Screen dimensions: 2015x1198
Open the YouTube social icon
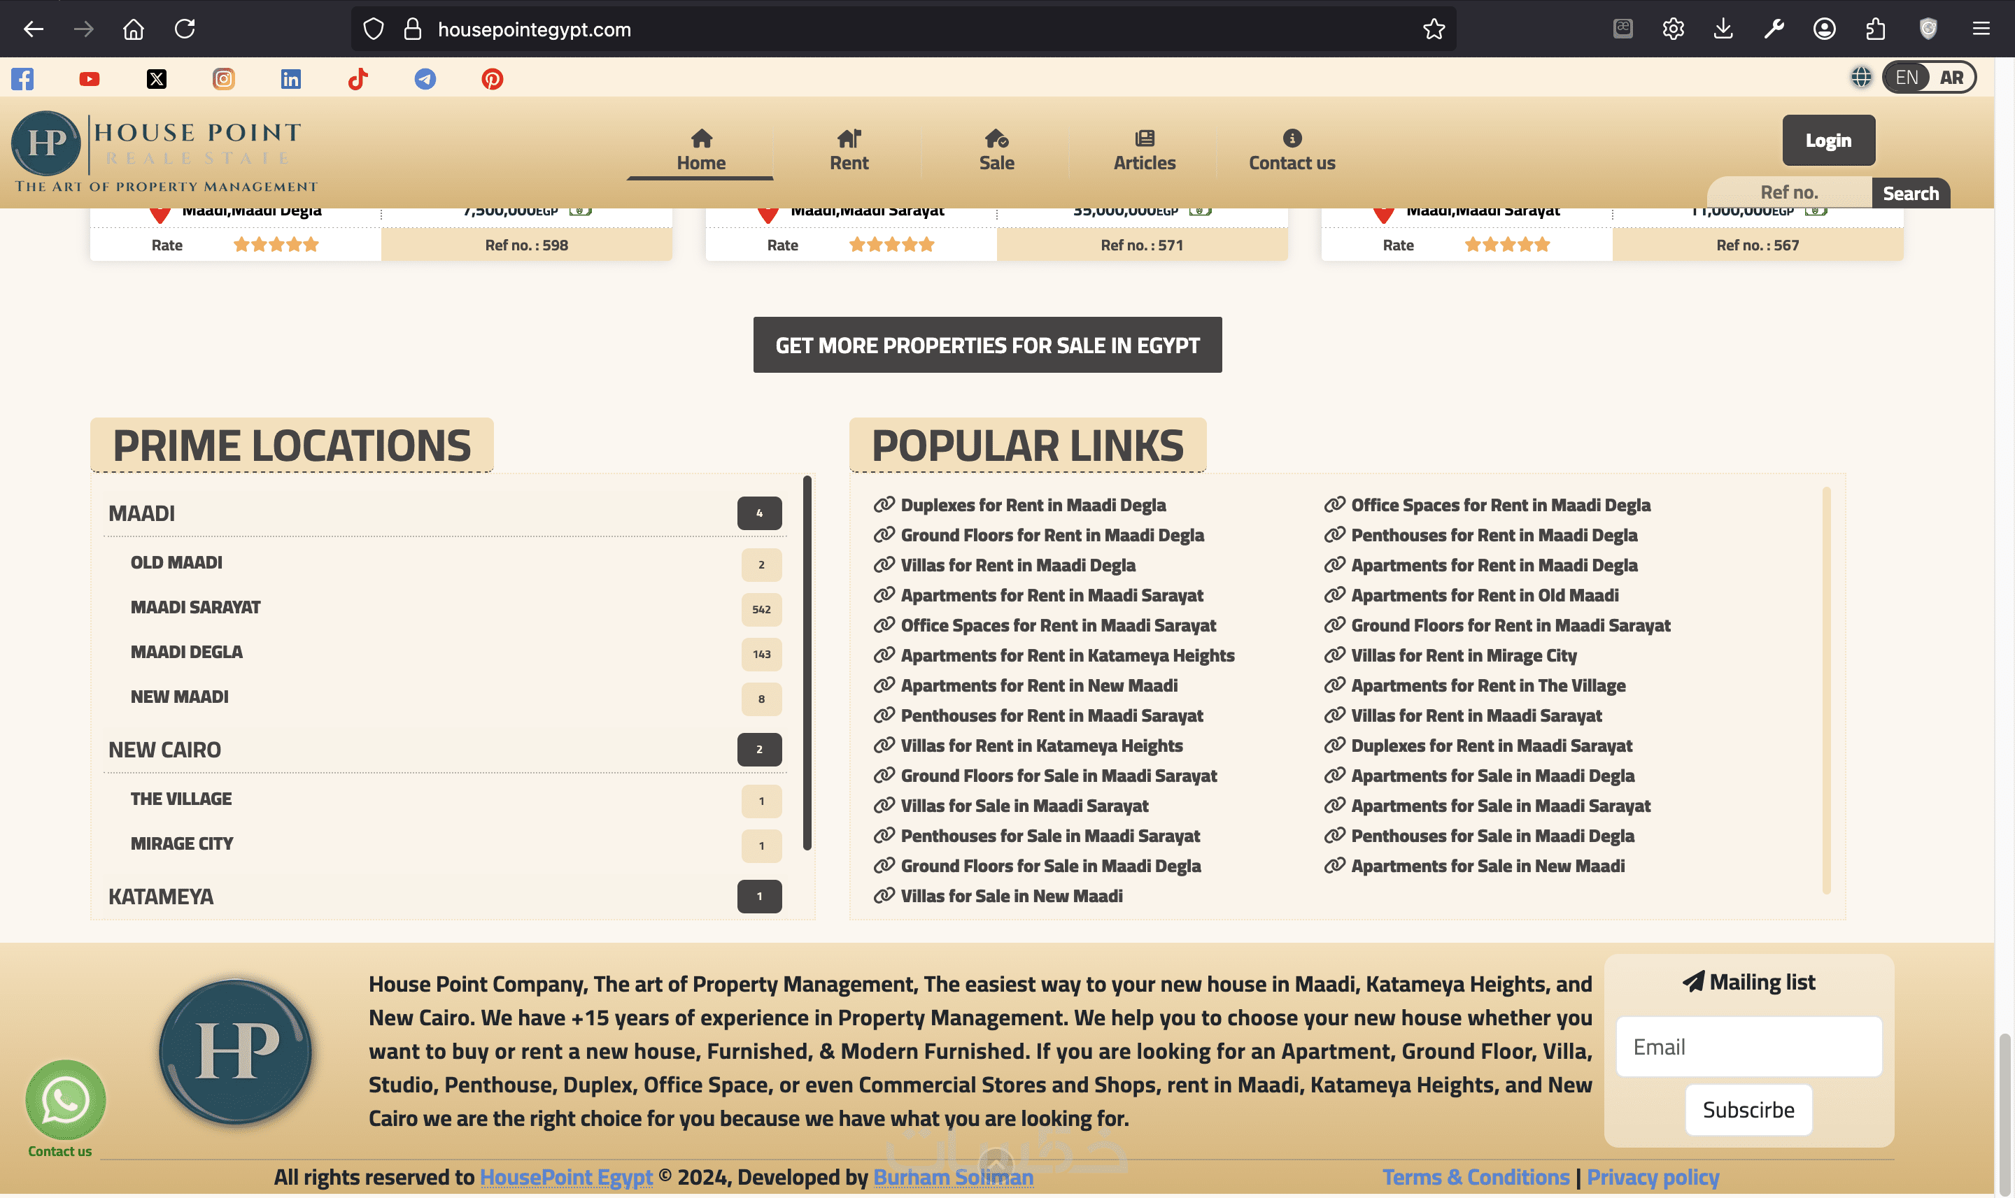click(90, 78)
